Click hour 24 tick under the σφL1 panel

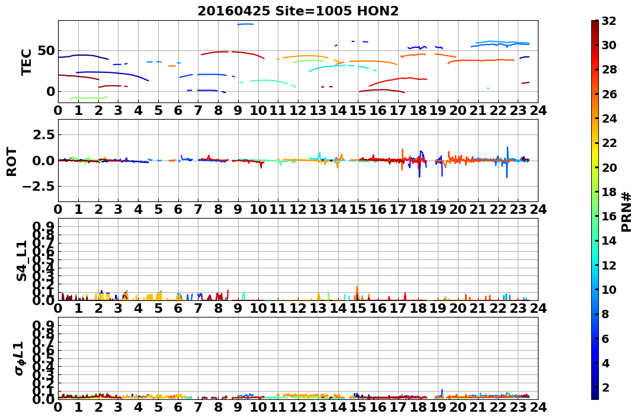point(538,407)
